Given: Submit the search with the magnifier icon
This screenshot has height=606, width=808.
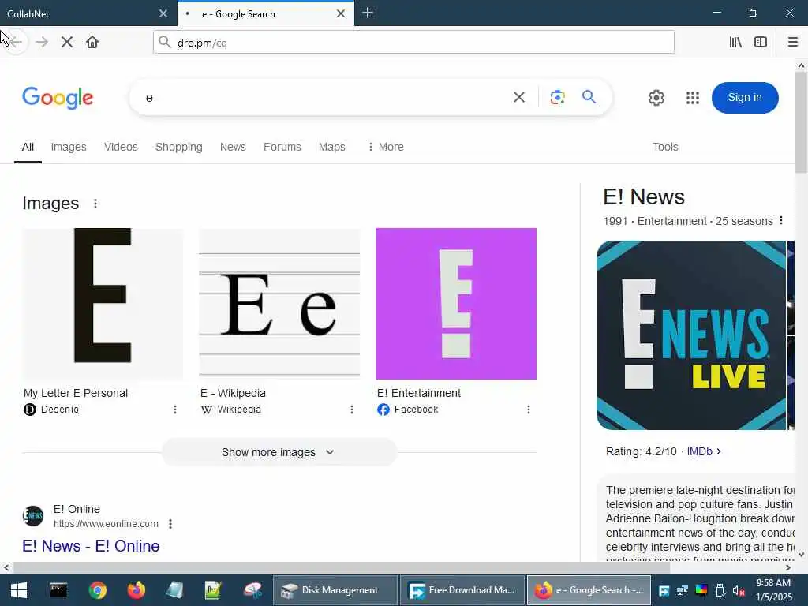Looking at the screenshot, I should click(x=589, y=97).
